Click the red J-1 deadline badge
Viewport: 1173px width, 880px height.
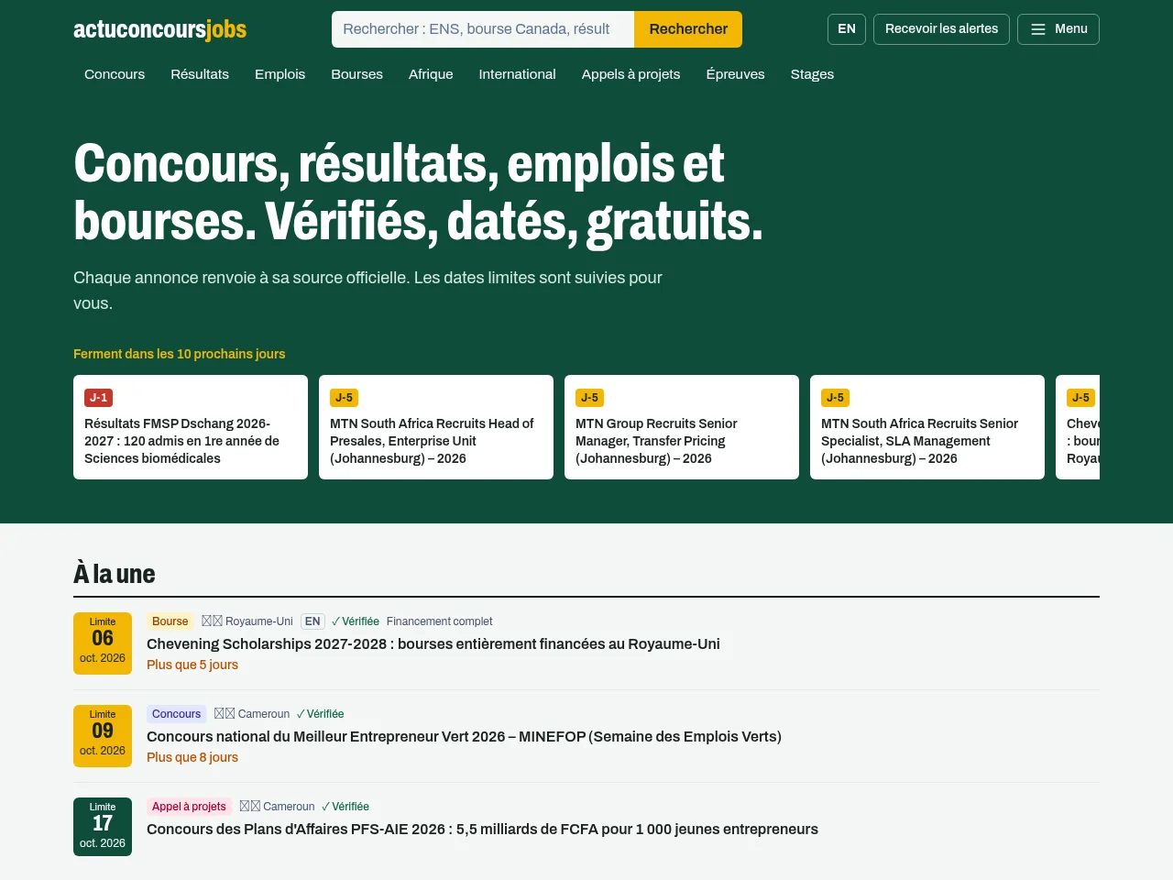(98, 398)
